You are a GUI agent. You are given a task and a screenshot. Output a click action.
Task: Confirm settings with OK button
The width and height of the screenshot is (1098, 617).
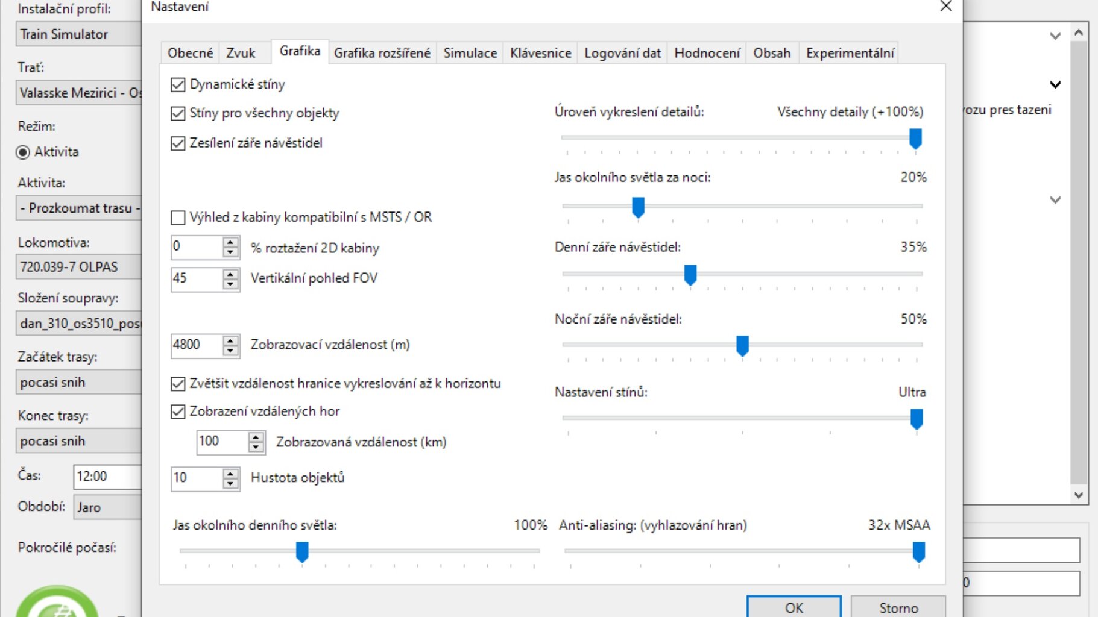pos(794,607)
